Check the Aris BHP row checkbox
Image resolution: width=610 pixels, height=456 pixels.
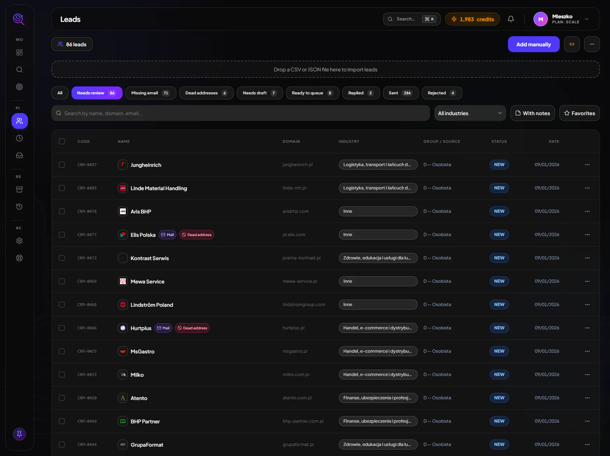(x=62, y=211)
